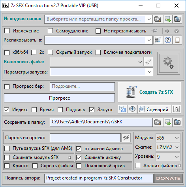The image size is (186, 187).
Task: Click the binoculars icon beside Распаковывать в
Action: 158,40
